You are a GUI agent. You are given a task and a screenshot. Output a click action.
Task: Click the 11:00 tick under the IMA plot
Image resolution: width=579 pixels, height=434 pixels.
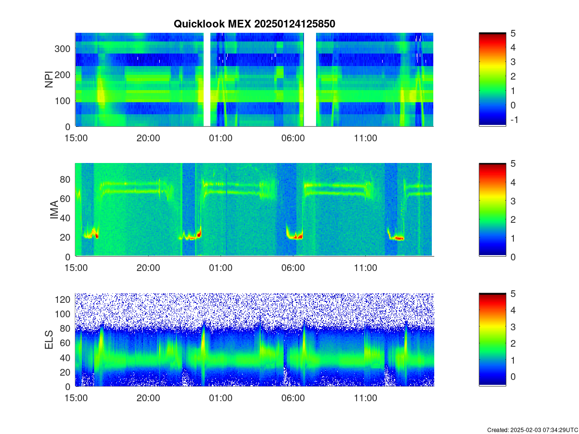[365, 268]
